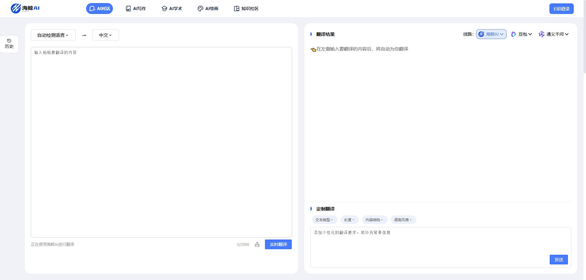This screenshot has width=586, height=280.
Task: Open the AI对话 tab
Action: [99, 9]
